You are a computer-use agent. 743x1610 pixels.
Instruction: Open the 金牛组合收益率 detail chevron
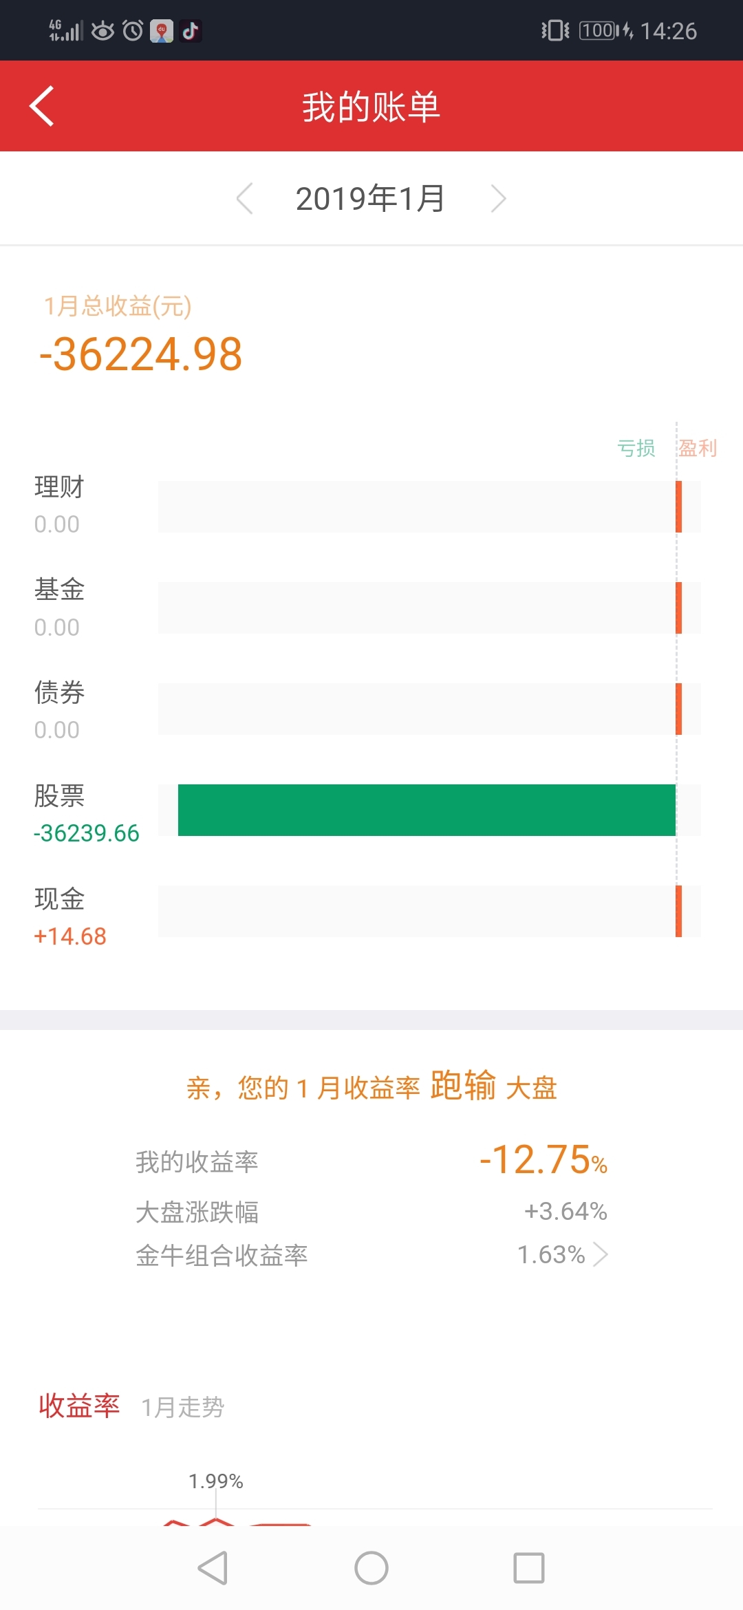(x=601, y=1254)
